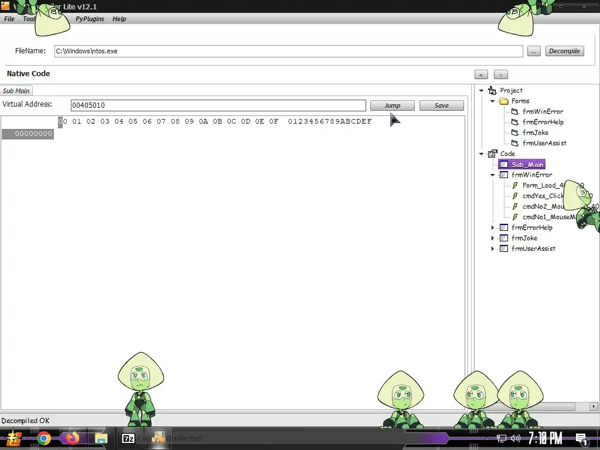Open the Start menu on taskbar
Image resolution: width=600 pixels, height=450 pixels.
[x=14, y=438]
